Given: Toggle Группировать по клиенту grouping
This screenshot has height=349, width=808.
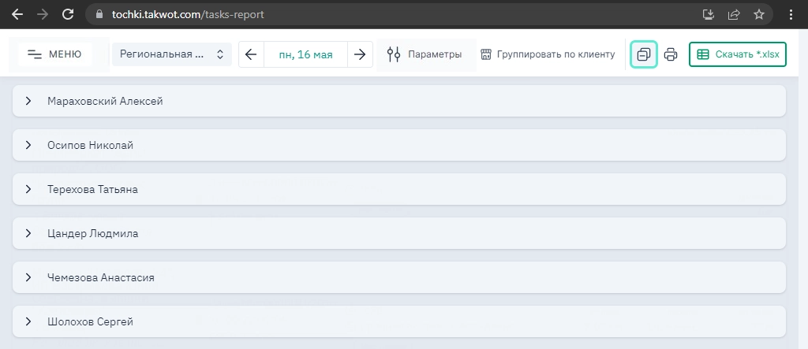Looking at the screenshot, I should coord(548,54).
